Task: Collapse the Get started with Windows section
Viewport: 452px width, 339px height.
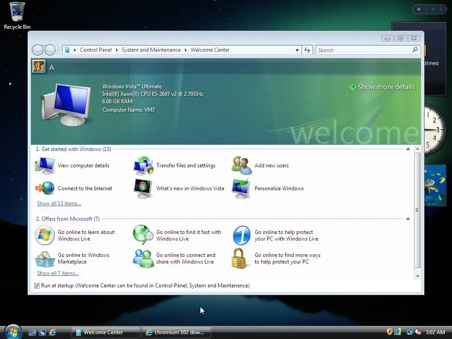Action: [x=408, y=149]
